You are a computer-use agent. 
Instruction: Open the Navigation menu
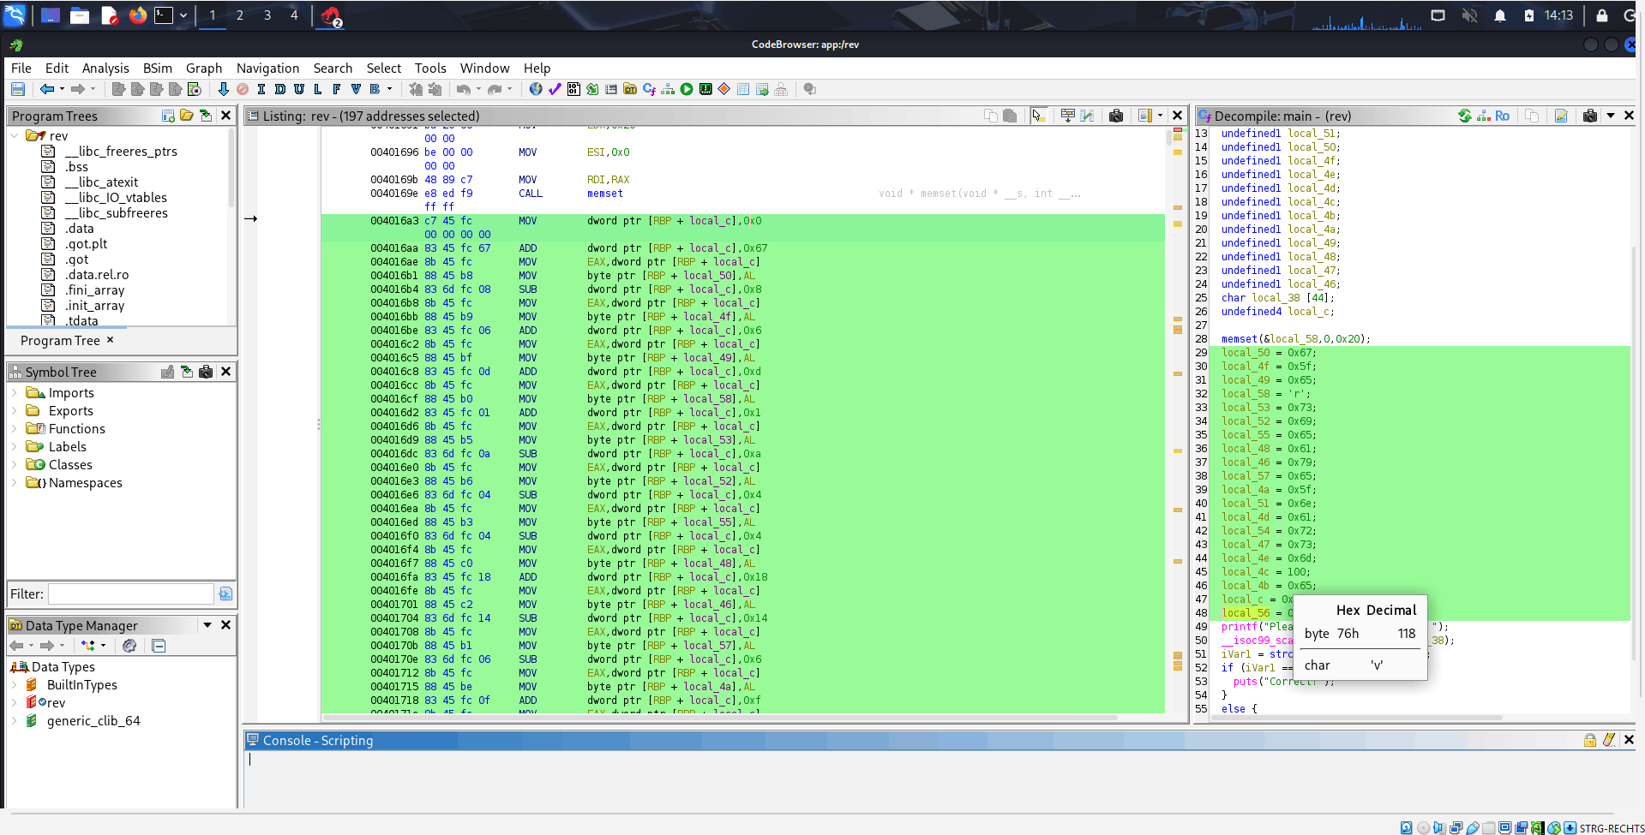pos(267,69)
